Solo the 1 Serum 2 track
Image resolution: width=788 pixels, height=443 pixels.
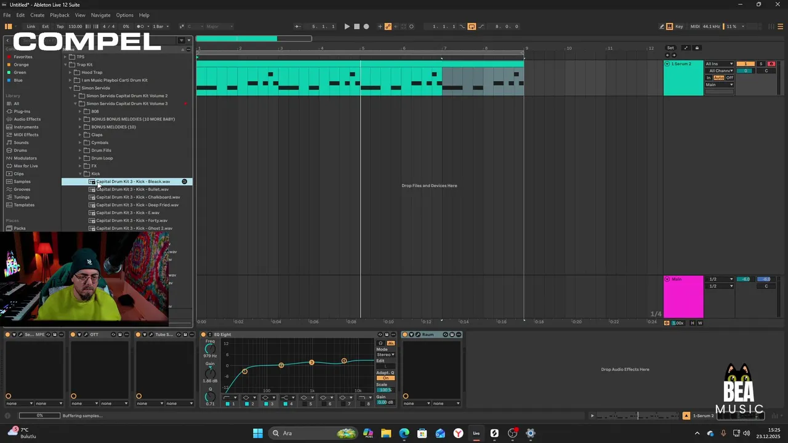(761, 64)
